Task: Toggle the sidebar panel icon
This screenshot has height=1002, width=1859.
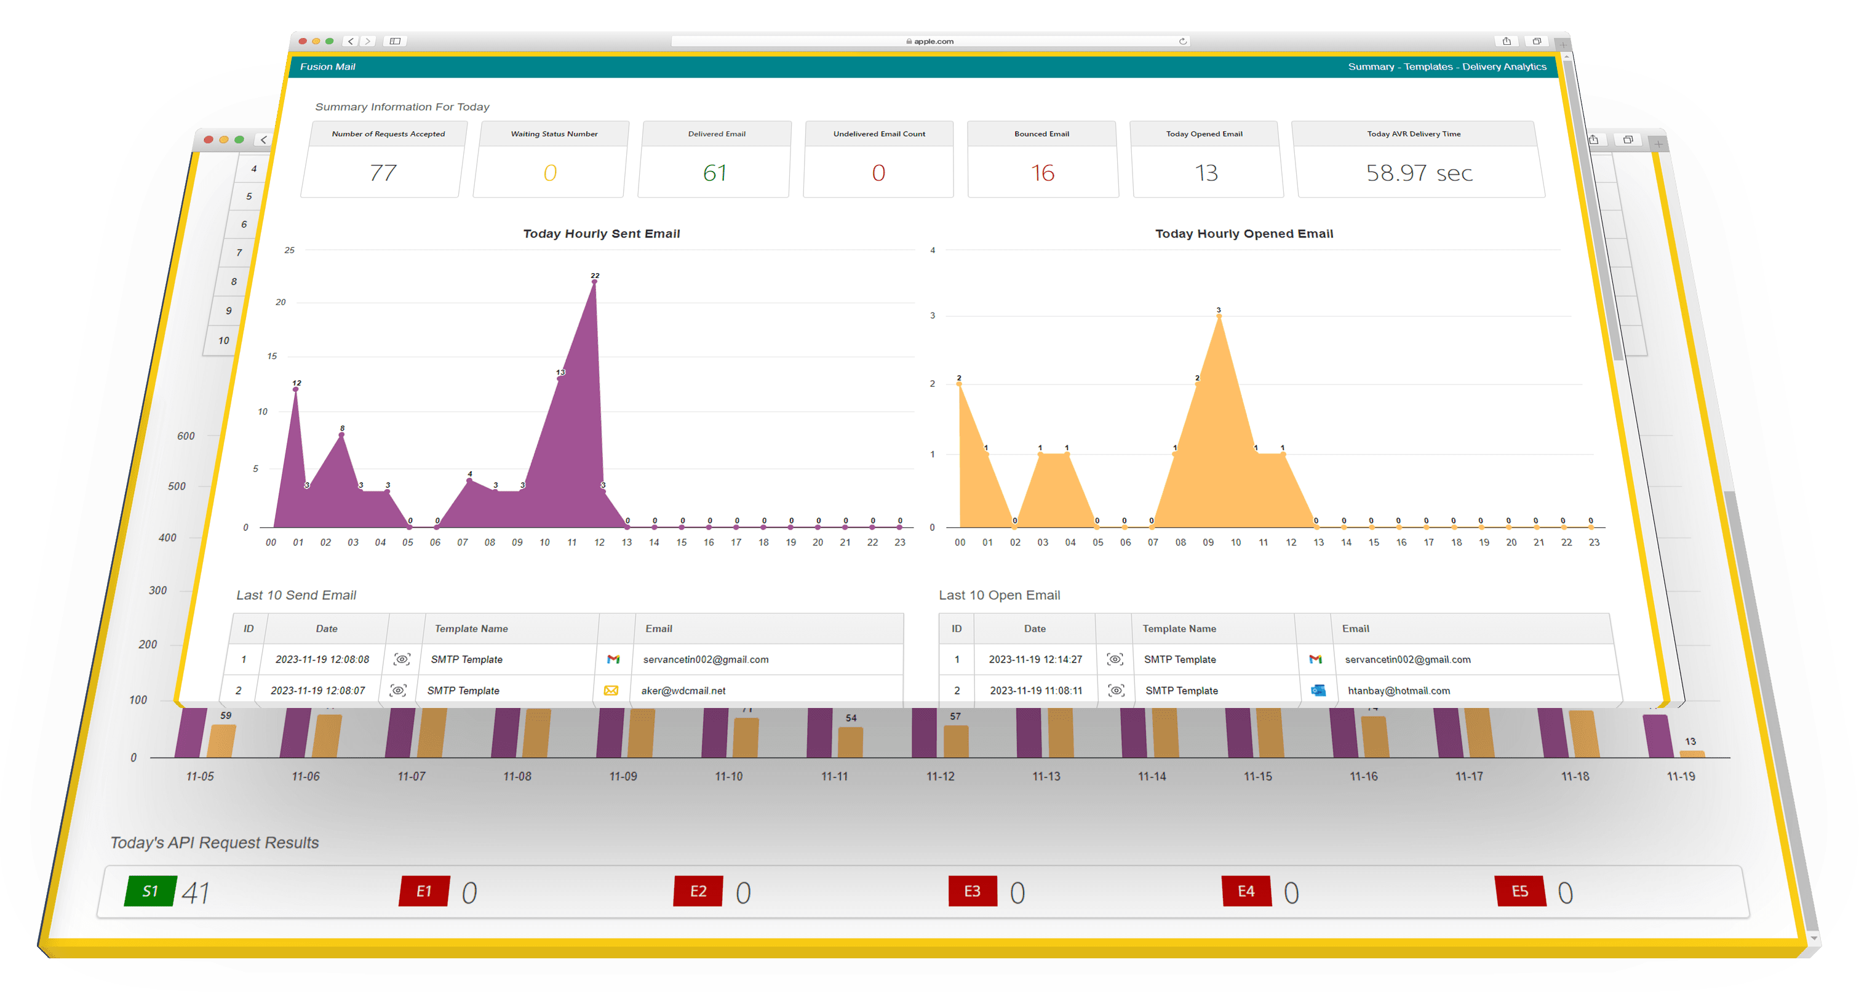Action: click(x=395, y=41)
